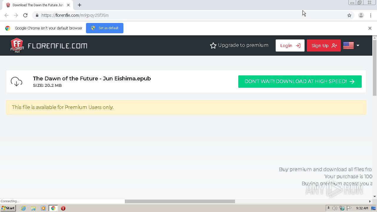The width and height of the screenshot is (377, 212).
Task: Dismiss the default browser notification bar
Action: tap(370, 28)
